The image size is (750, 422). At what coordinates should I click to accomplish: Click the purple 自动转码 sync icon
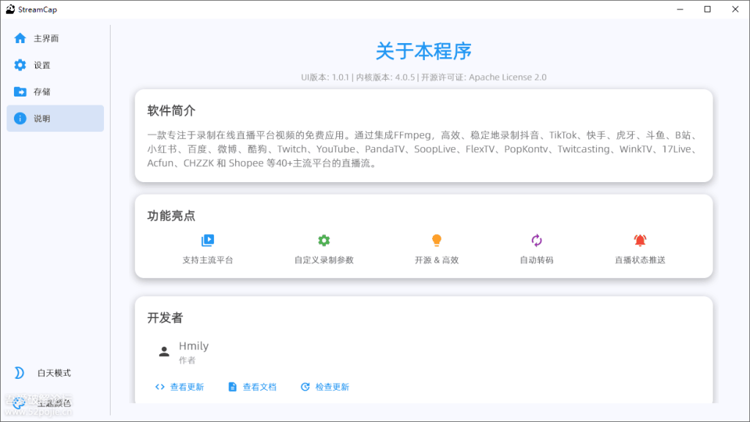click(537, 240)
